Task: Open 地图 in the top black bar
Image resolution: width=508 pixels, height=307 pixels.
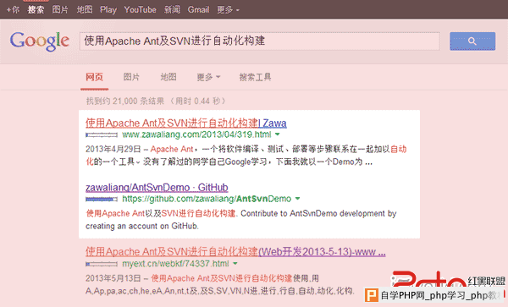Action: [x=85, y=9]
